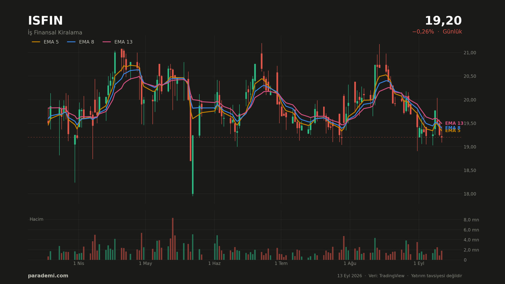Click the 1 Ağu date axis label
This screenshot has height=284, width=505.
[350, 263]
